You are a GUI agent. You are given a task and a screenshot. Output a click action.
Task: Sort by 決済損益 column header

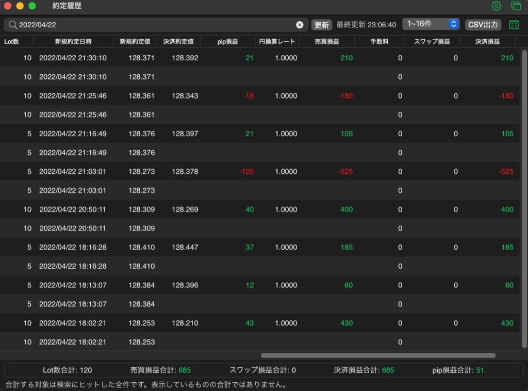(487, 41)
